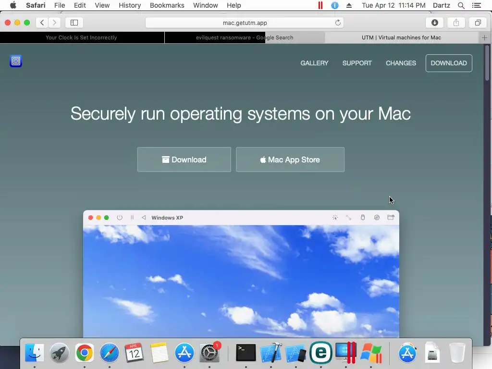Screen dimensions: 492x369
Task: Click the blue info icon in menu bar
Action: [x=335, y=5]
